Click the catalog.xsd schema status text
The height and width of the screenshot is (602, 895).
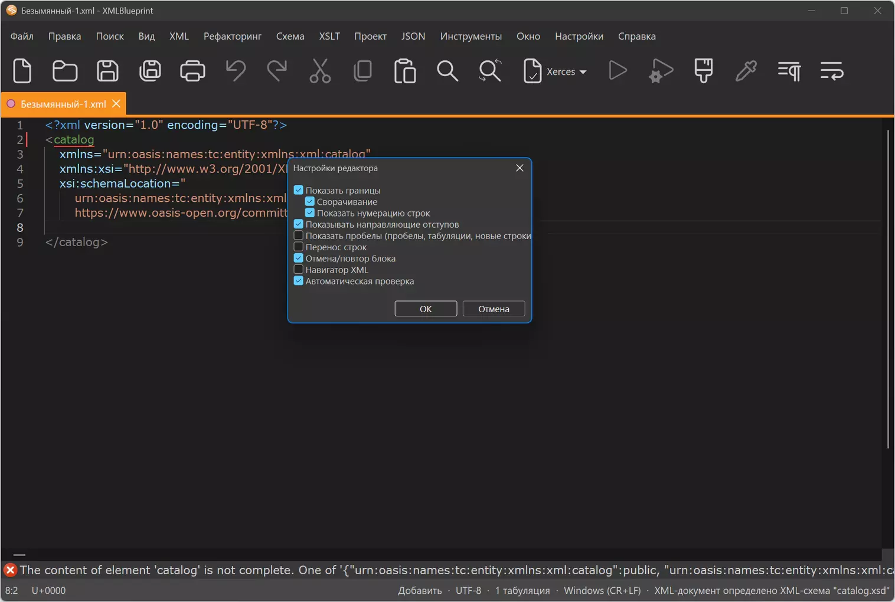pos(772,590)
